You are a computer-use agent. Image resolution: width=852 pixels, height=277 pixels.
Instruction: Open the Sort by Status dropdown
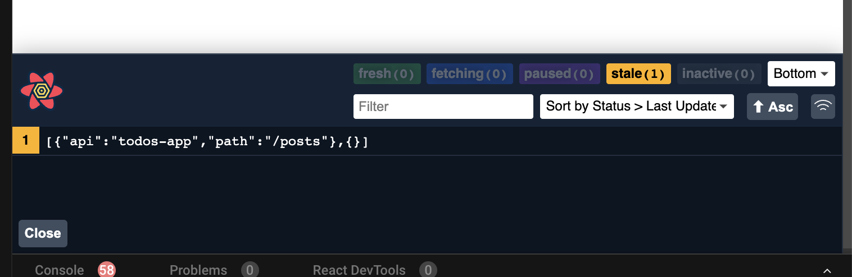[637, 107]
